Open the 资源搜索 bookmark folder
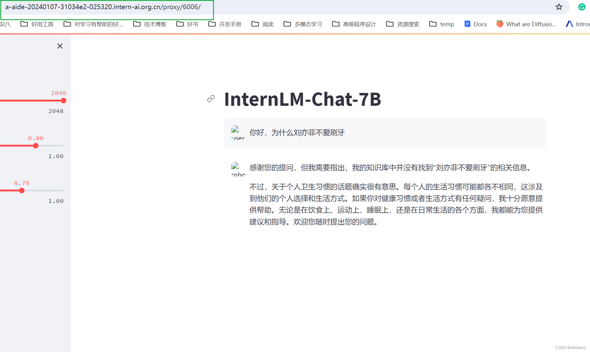The width and height of the screenshot is (590, 352). click(403, 24)
